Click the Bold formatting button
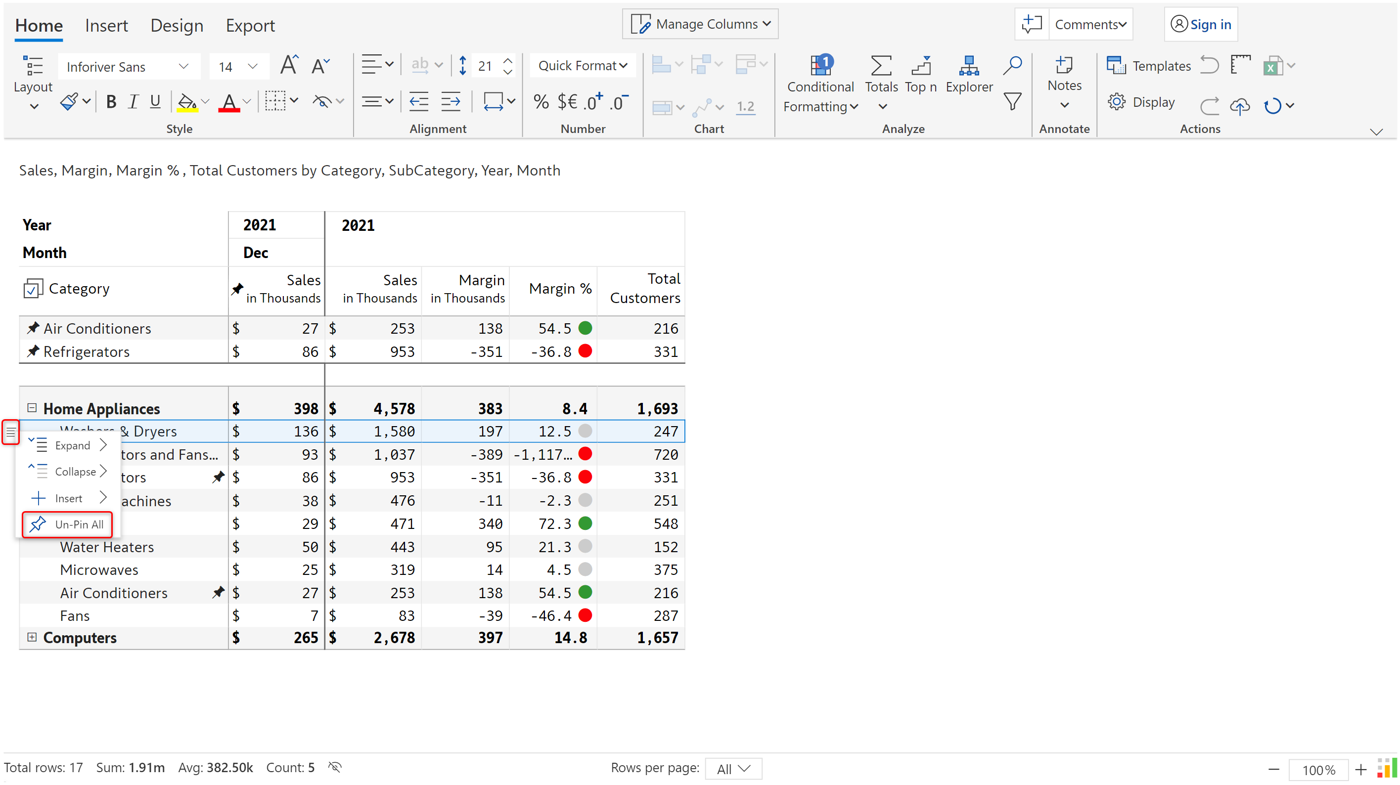1400x785 pixels. point(111,102)
